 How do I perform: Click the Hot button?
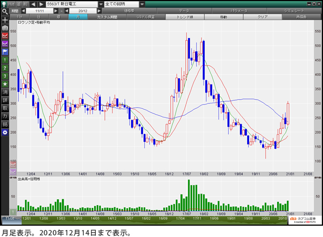11,4
